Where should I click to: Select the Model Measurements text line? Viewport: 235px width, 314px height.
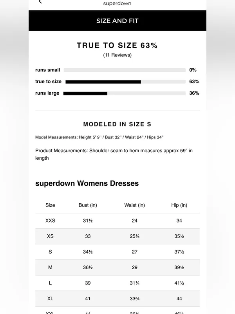[x=99, y=137]
